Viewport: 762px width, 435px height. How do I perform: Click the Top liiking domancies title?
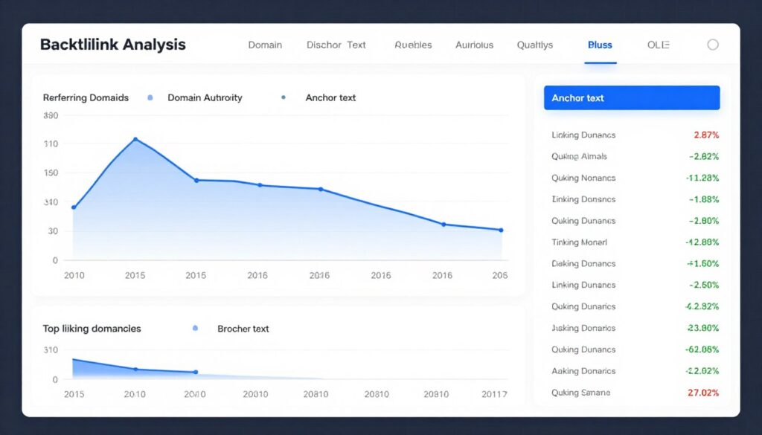[92, 329]
